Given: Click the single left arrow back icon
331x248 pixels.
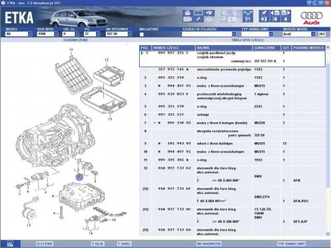Looking at the screenshot, I should click(286, 19).
